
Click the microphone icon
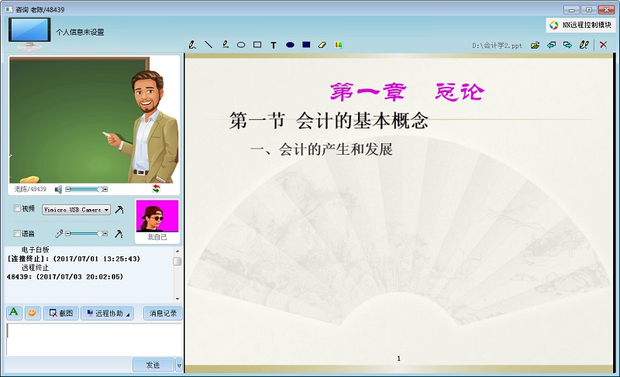[59, 234]
